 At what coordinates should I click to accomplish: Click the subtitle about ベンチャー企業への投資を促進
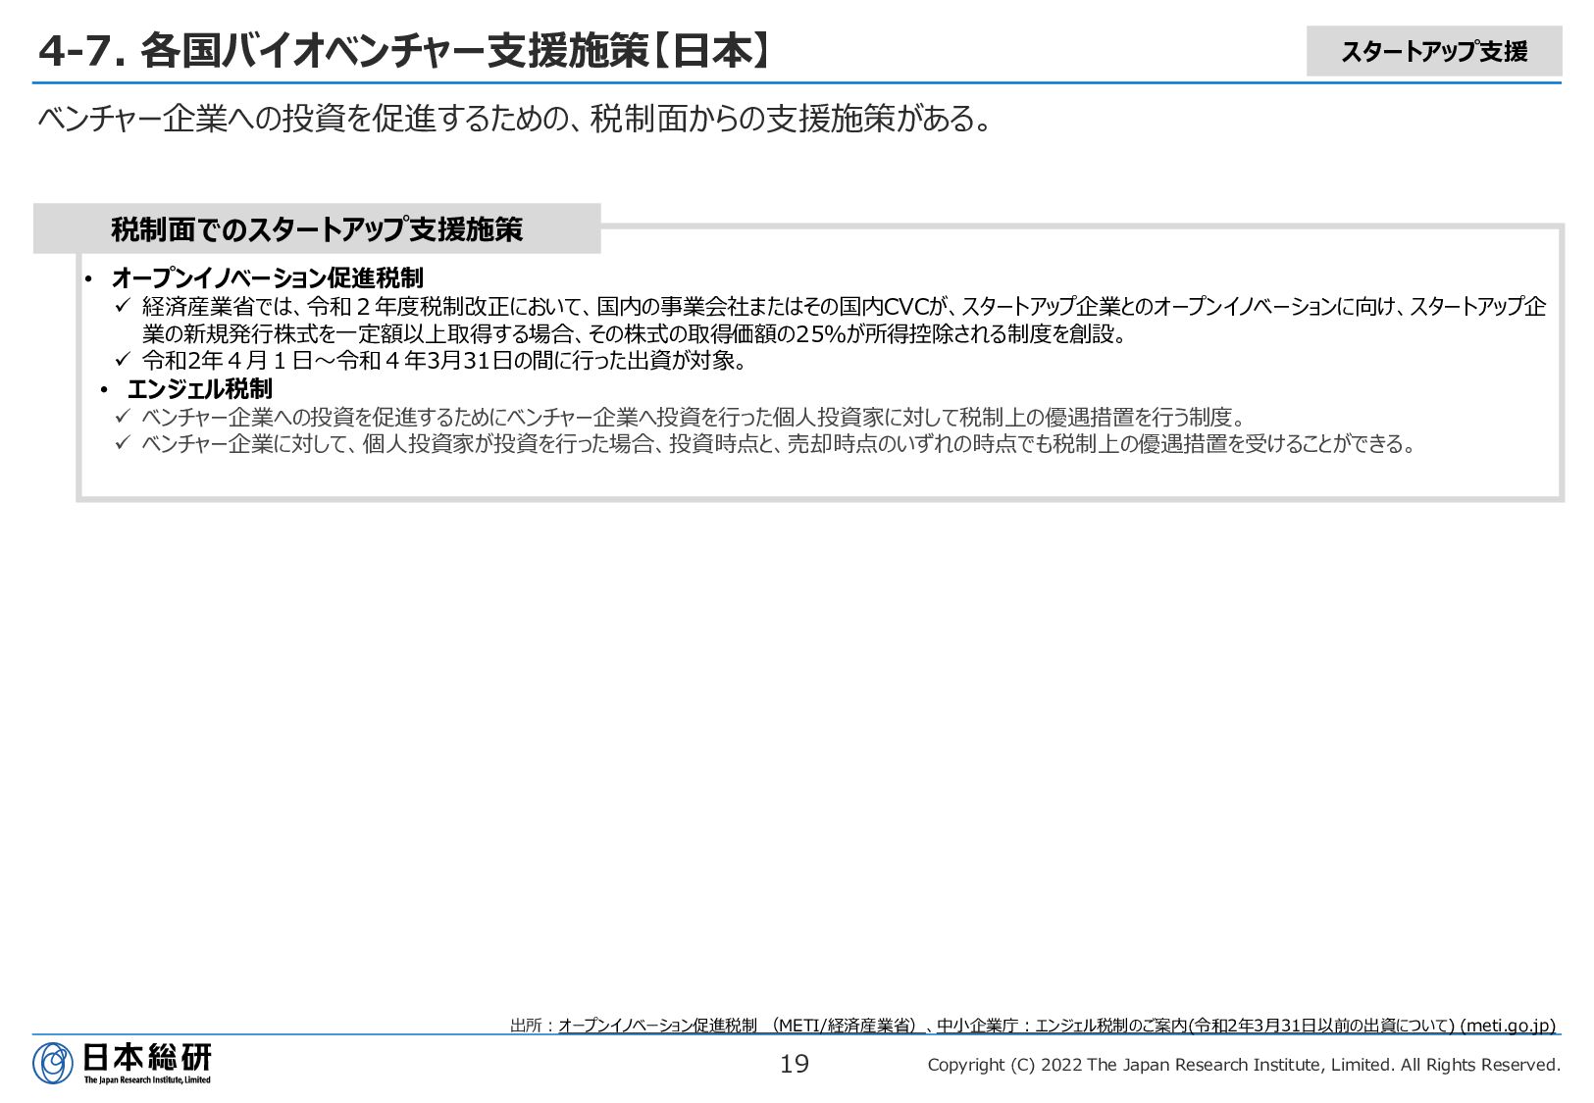[x=516, y=119]
